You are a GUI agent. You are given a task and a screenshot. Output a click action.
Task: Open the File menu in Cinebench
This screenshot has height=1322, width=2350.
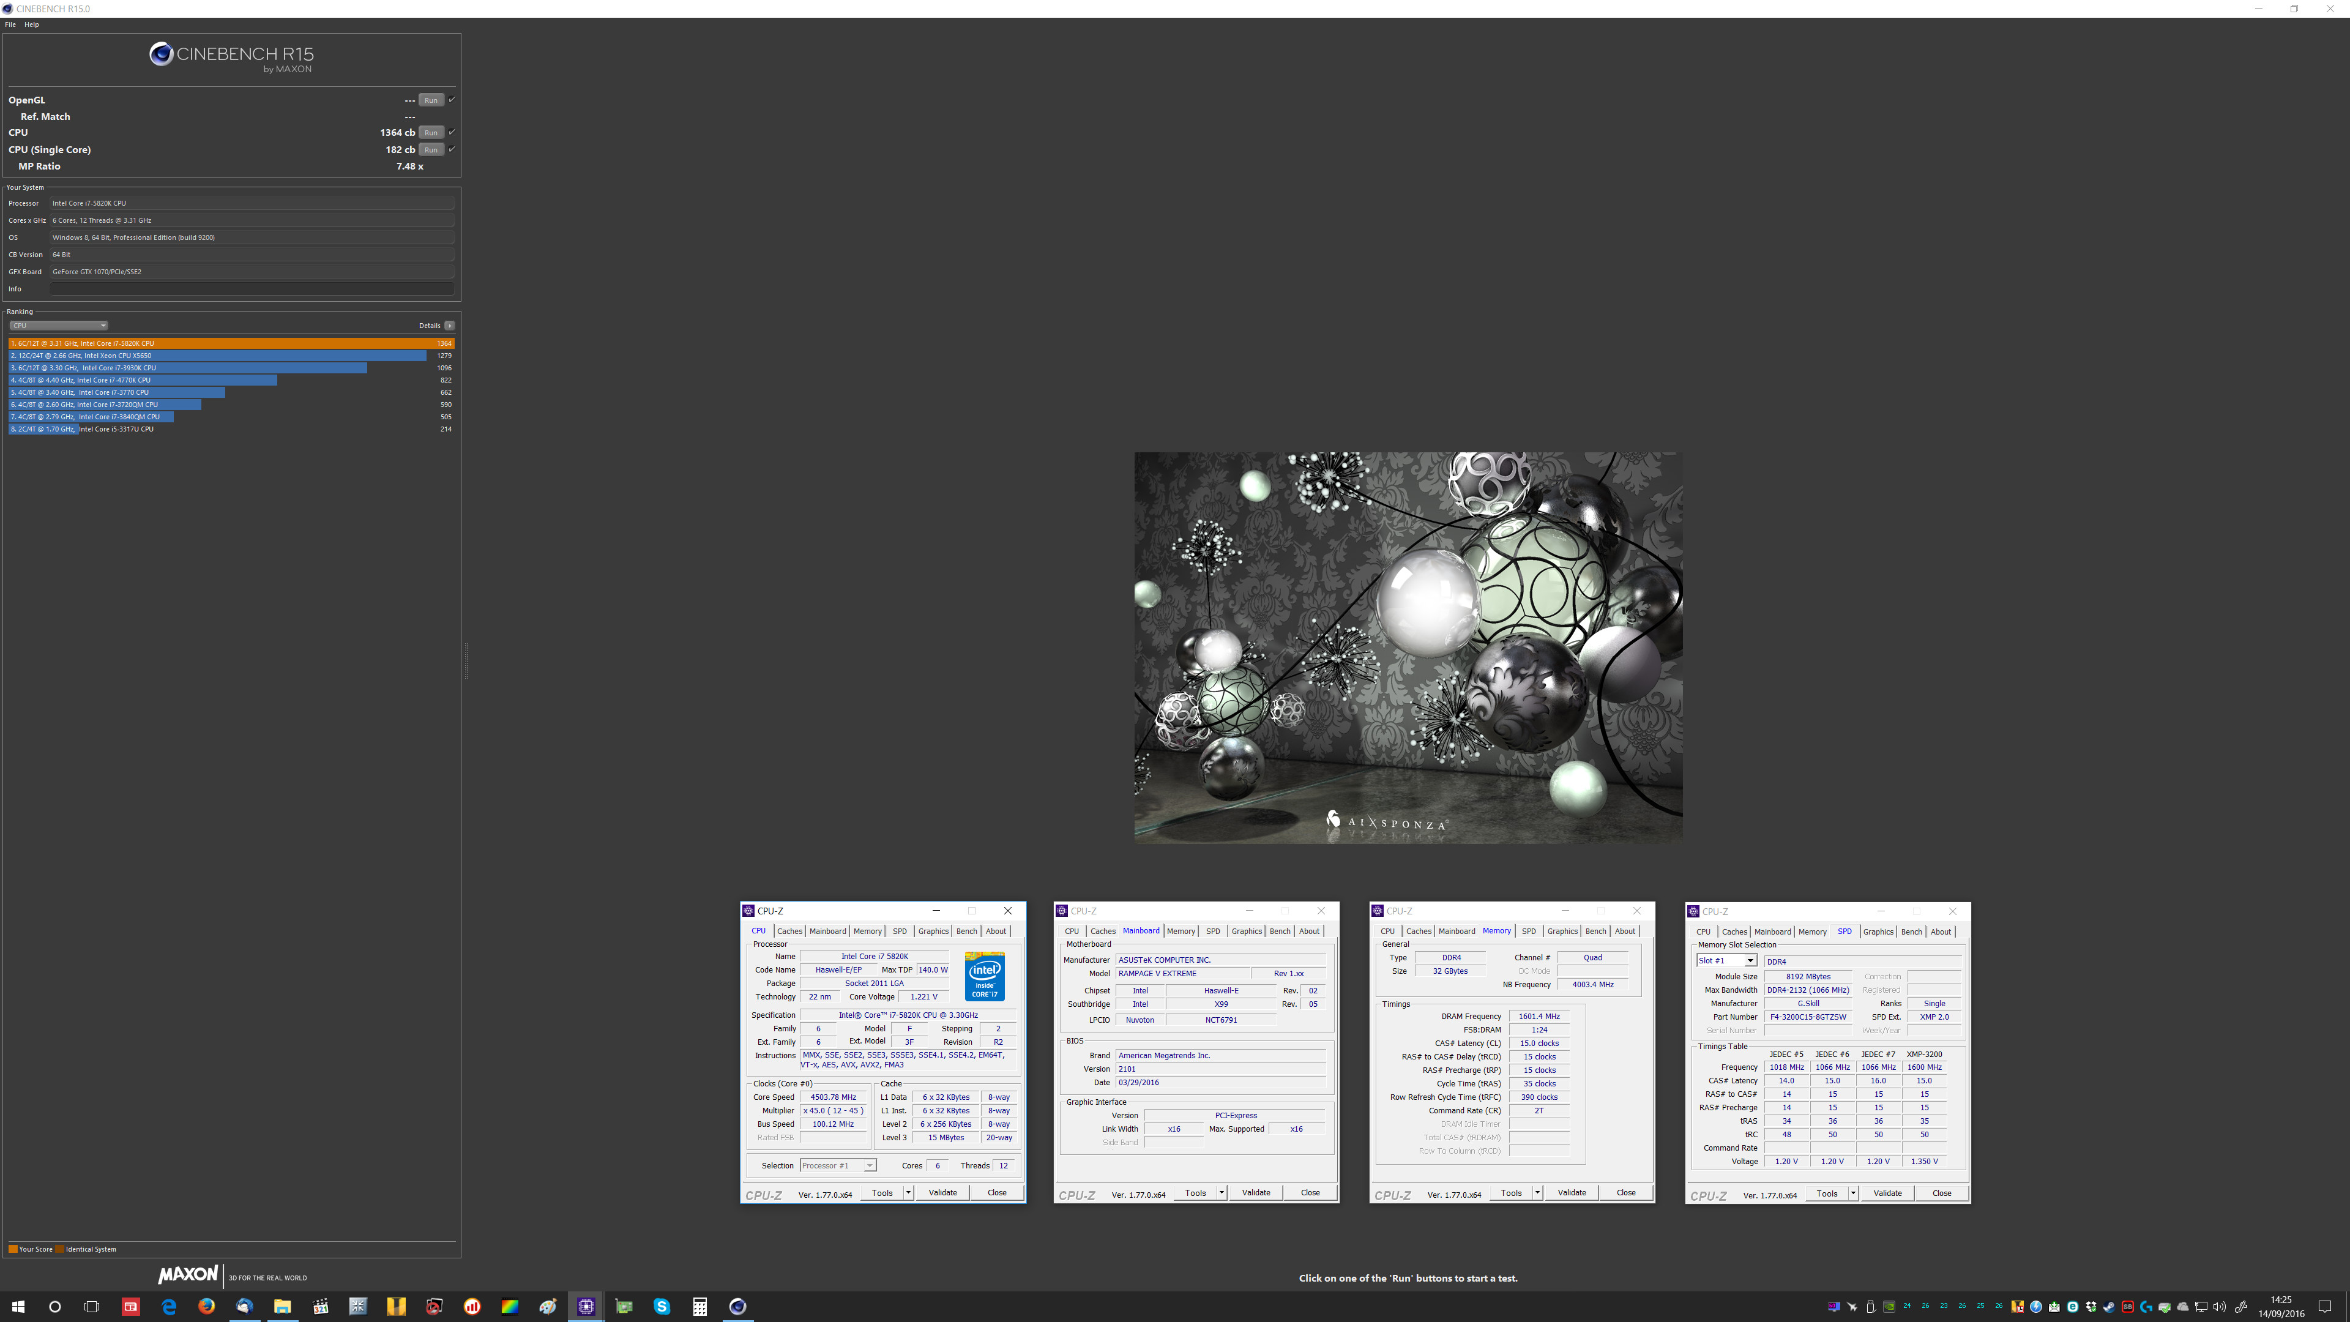coord(10,24)
